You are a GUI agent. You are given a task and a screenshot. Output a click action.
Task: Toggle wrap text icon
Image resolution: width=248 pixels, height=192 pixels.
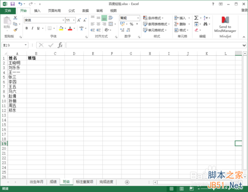[111, 18]
